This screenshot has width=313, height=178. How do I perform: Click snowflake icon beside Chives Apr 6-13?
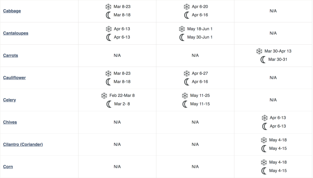tap(265, 118)
